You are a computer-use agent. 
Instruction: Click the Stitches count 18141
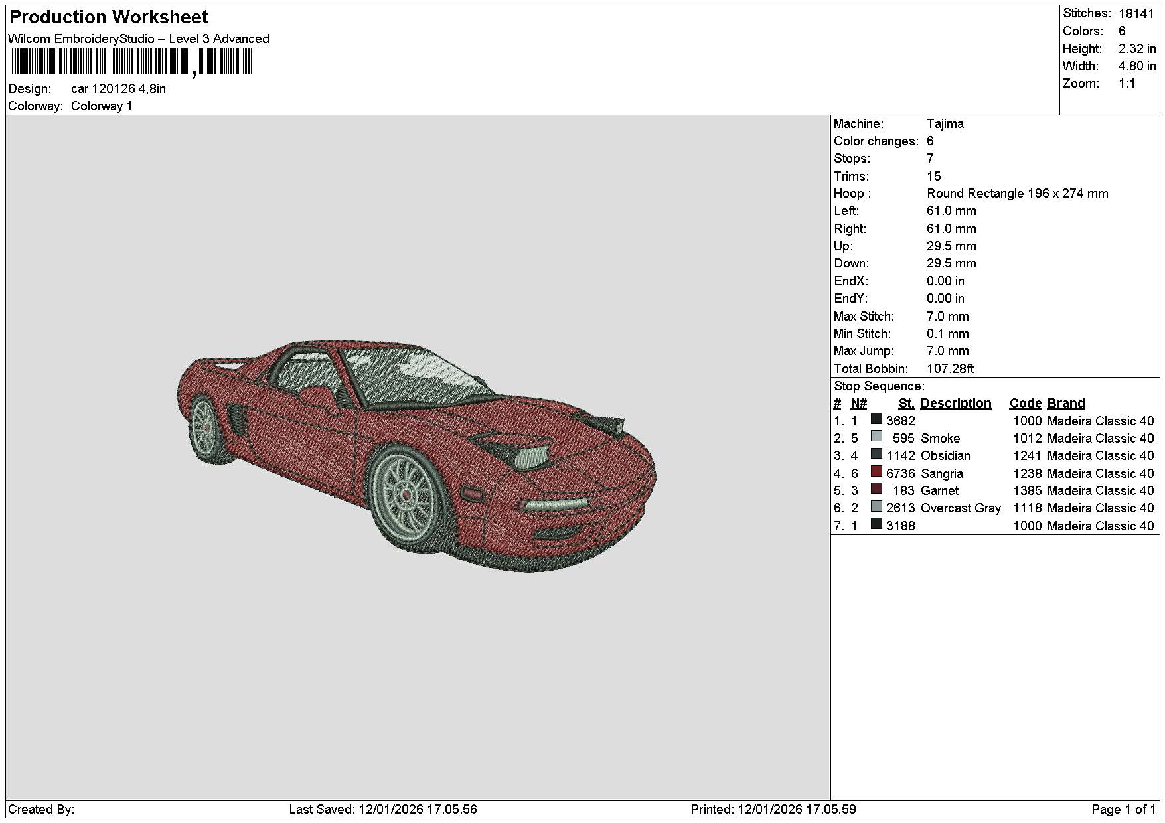[x=1136, y=13]
